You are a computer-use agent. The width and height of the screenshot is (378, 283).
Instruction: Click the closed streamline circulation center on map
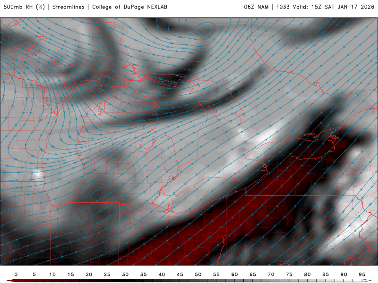(204, 30)
